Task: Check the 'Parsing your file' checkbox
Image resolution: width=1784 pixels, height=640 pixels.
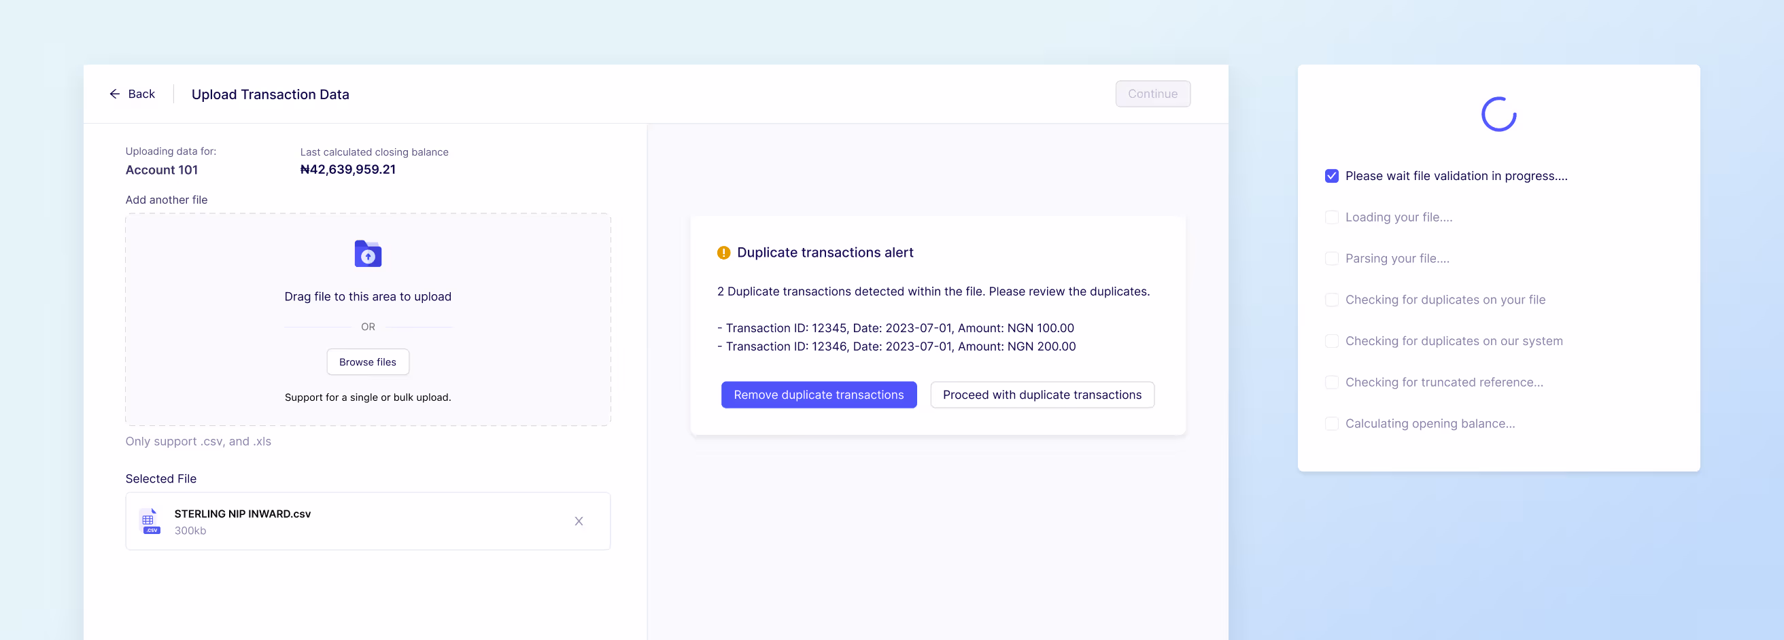Action: [x=1332, y=258]
